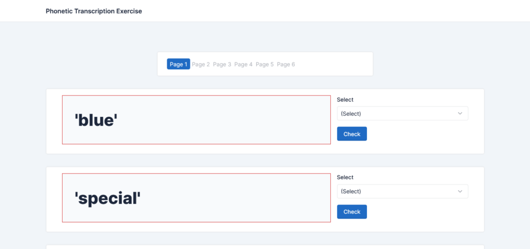Go to Page 2
Screen dimensions: 530x249
pyautogui.click(x=201, y=64)
